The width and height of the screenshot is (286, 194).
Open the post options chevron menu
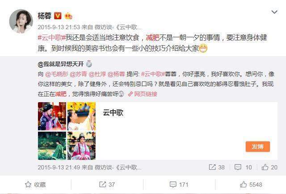coord(274,12)
